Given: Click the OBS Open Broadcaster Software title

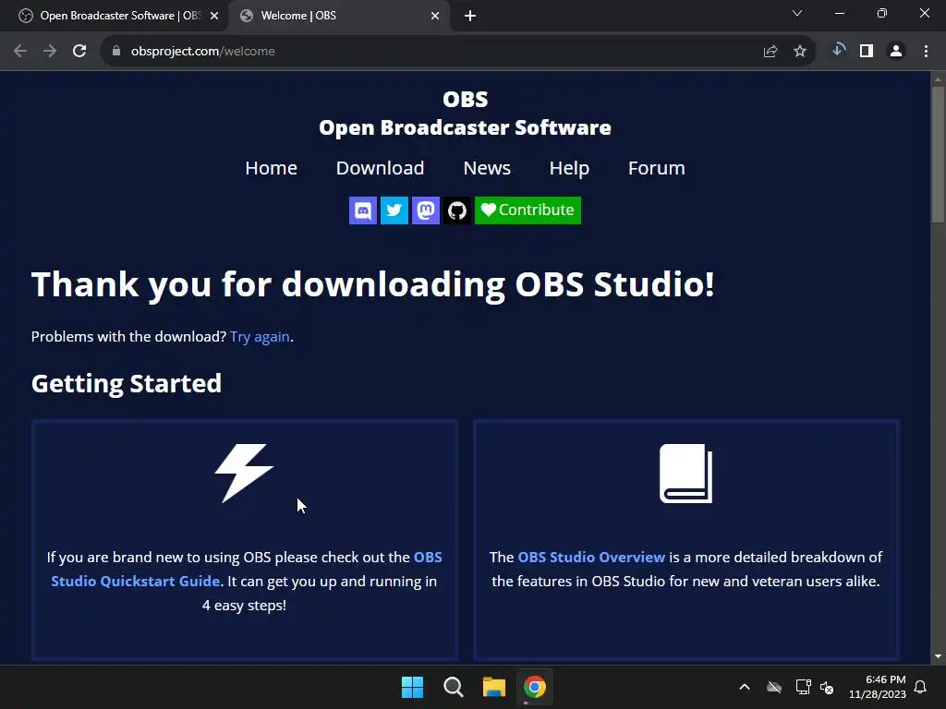Looking at the screenshot, I should coord(466,114).
